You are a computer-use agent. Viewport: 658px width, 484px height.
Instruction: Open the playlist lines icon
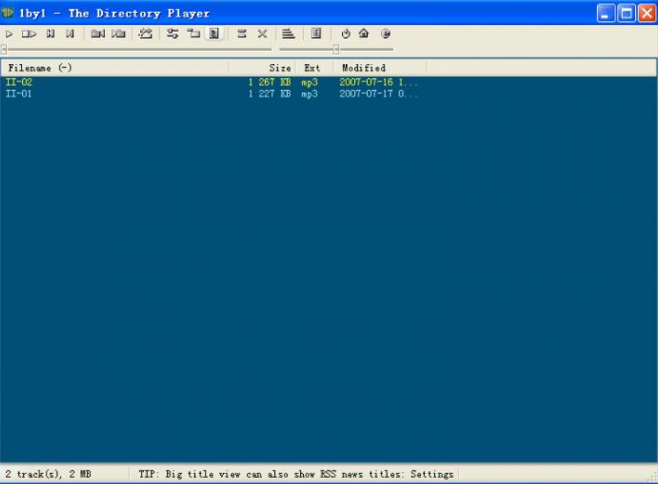click(288, 33)
